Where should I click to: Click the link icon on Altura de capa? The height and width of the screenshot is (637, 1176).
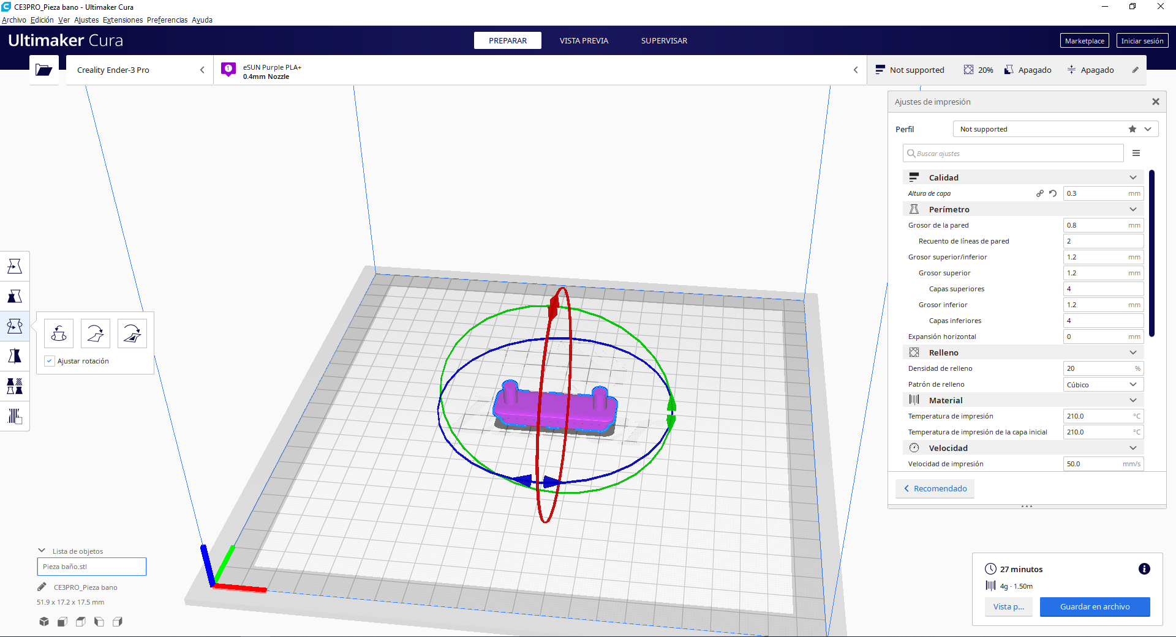point(1039,193)
